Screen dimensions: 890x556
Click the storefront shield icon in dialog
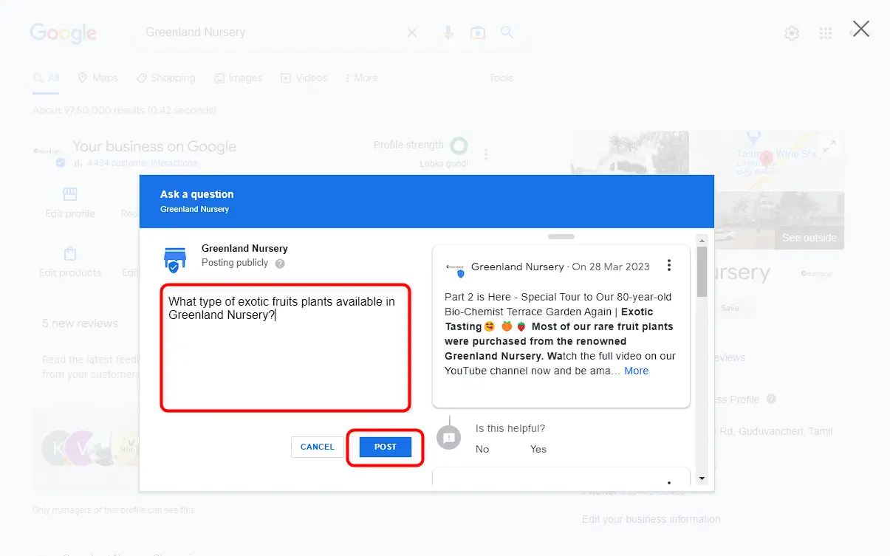pos(174,260)
